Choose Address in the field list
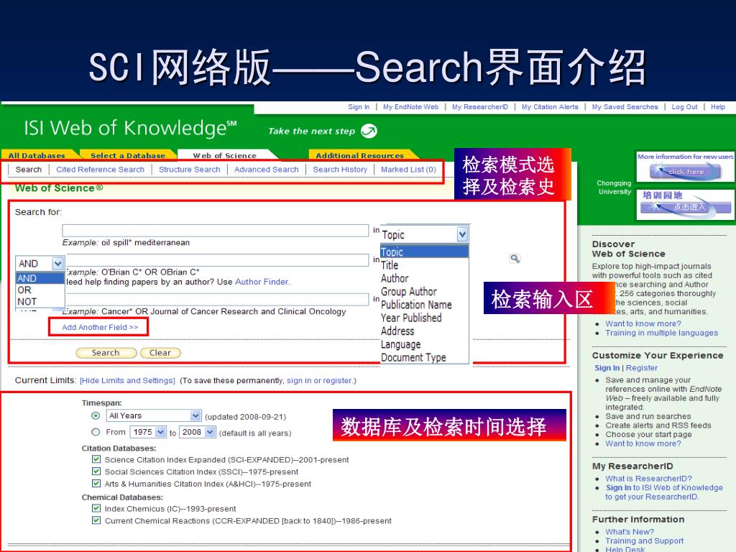 (x=397, y=331)
